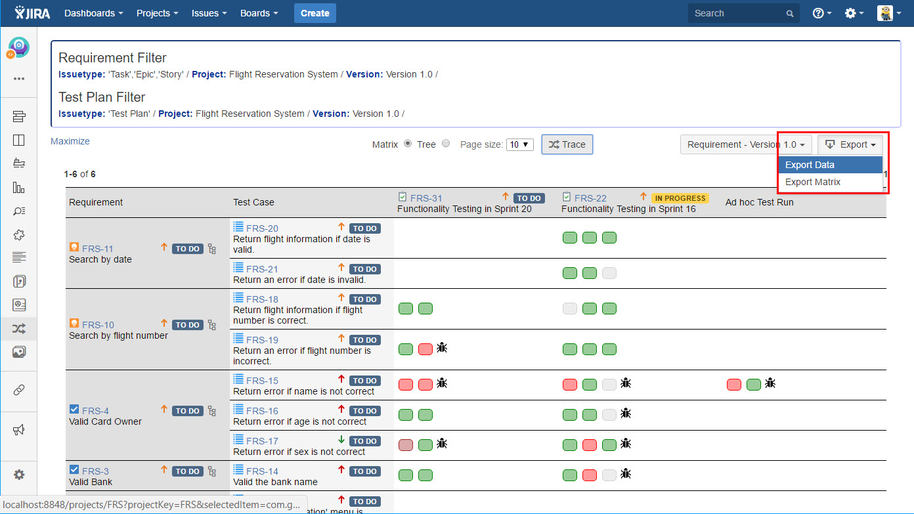Click the Trace button
The image size is (914, 514).
[567, 144]
